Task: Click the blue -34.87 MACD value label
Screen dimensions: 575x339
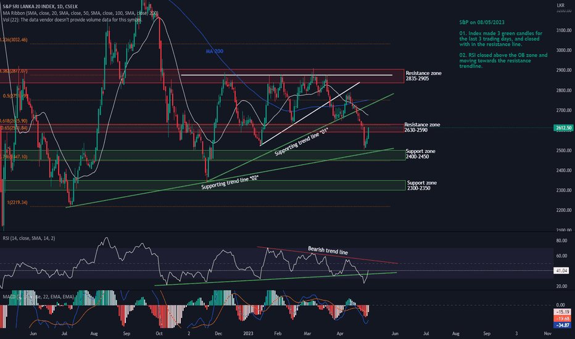Action: (x=563, y=325)
